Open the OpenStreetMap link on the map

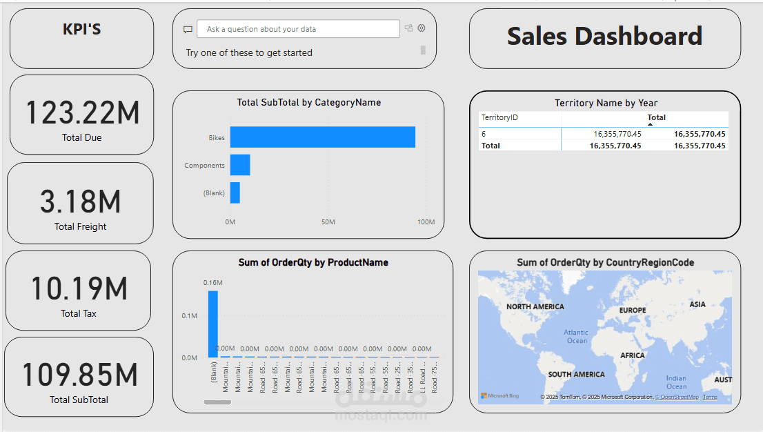click(x=679, y=397)
